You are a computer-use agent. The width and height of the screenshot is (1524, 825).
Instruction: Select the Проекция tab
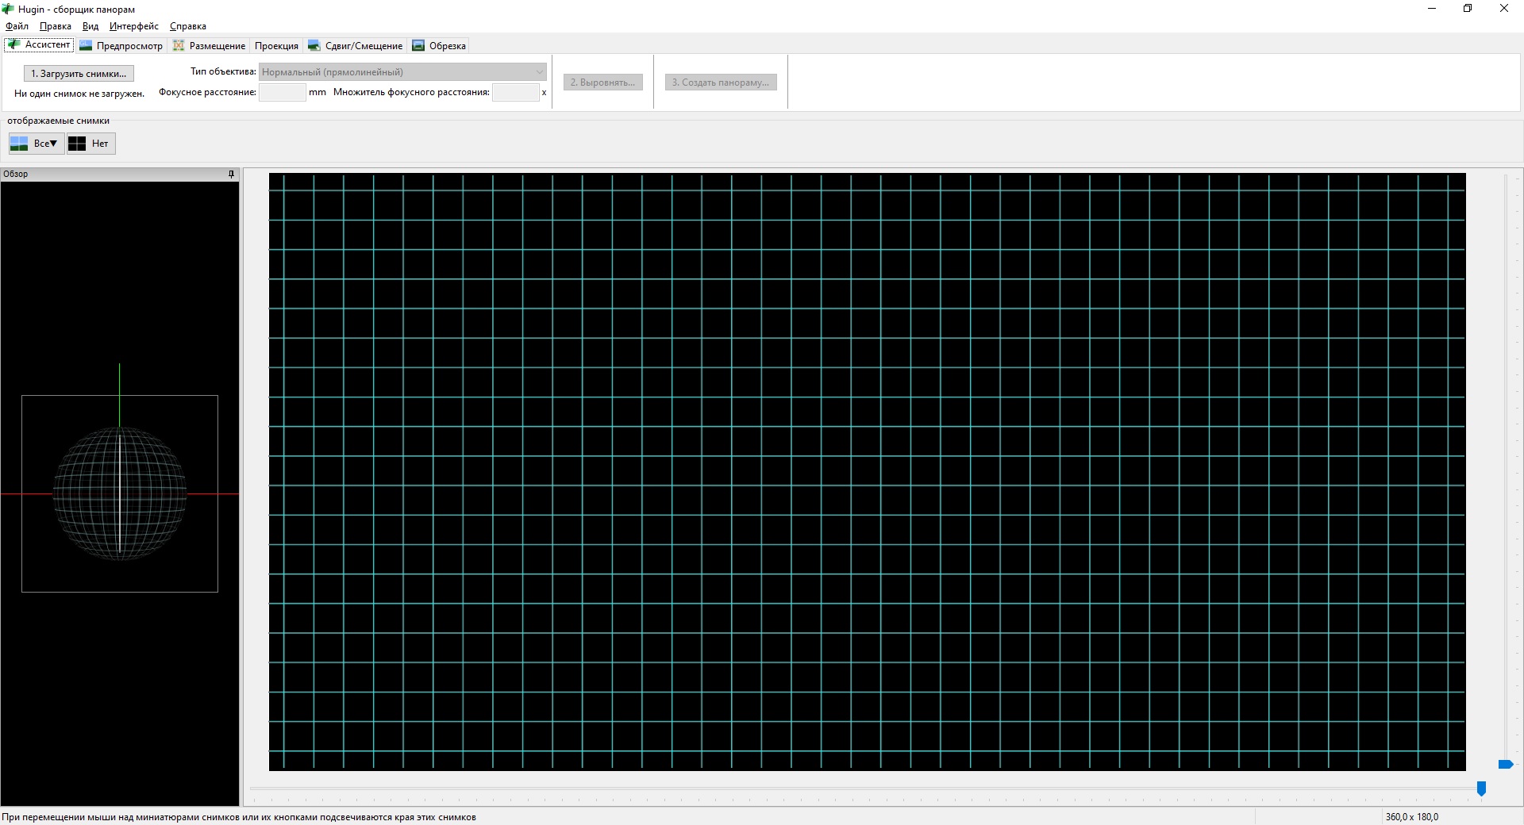(x=276, y=46)
